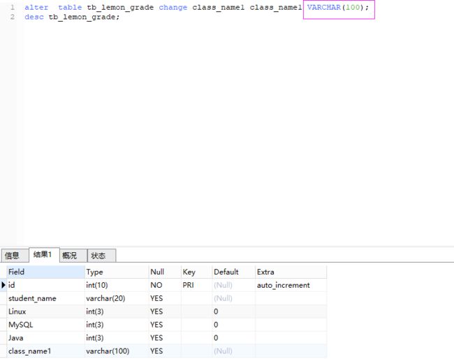Place cursor in desc tb_lemon_grade line 2
The image size is (454, 359).
[72, 17]
